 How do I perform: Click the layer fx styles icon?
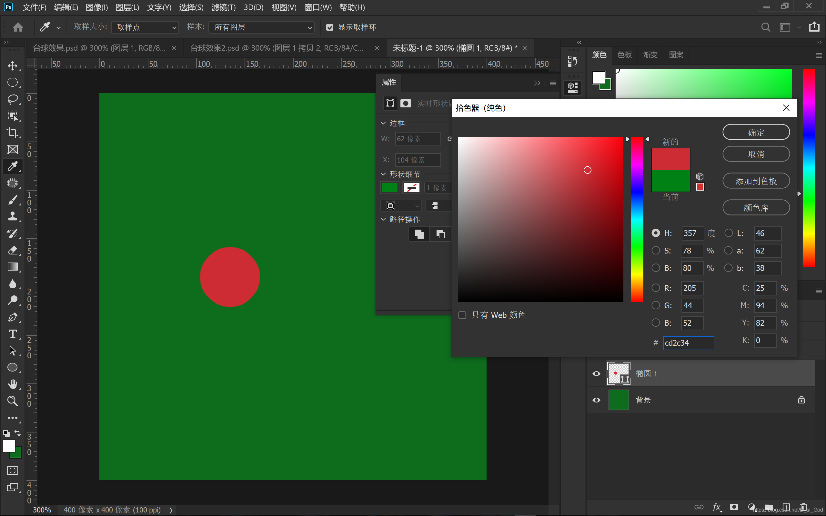[716, 507]
